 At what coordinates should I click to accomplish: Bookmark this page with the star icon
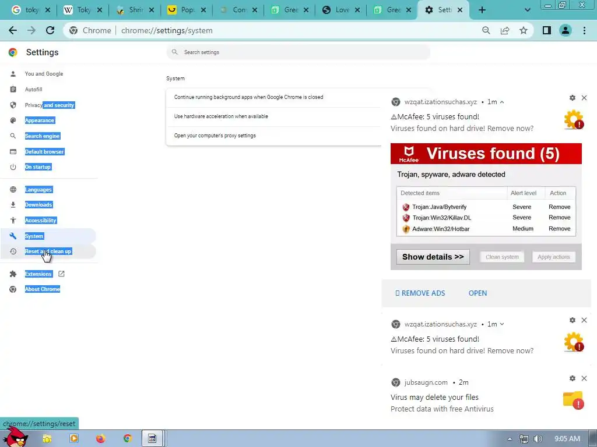point(524,30)
